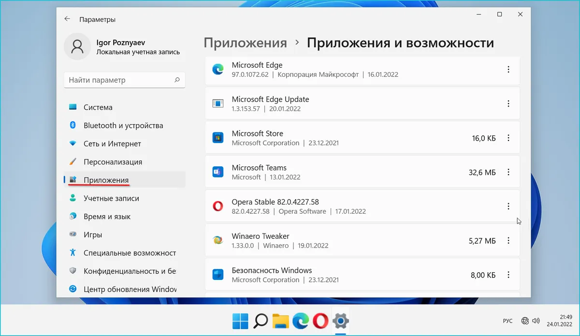Open more options for Winaero Tweaker
The image size is (580, 336).
tap(508, 240)
